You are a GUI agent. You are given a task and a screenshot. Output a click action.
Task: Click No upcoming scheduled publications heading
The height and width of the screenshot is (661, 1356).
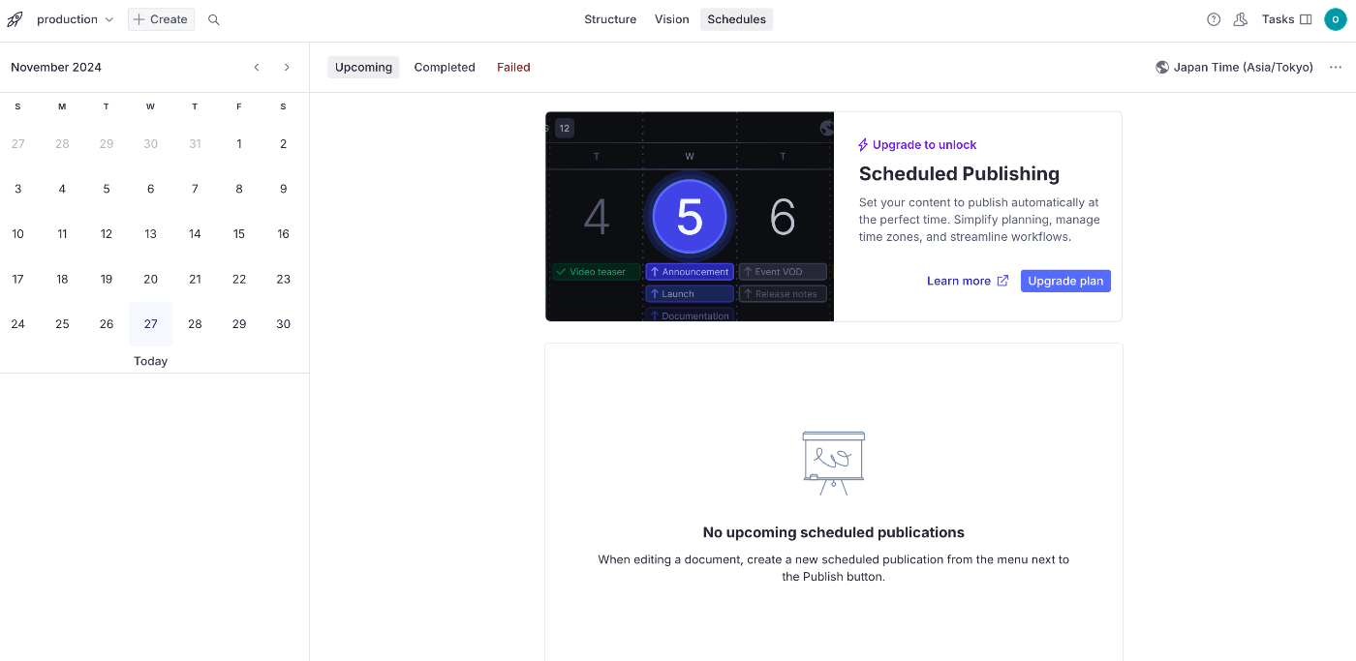(x=833, y=532)
